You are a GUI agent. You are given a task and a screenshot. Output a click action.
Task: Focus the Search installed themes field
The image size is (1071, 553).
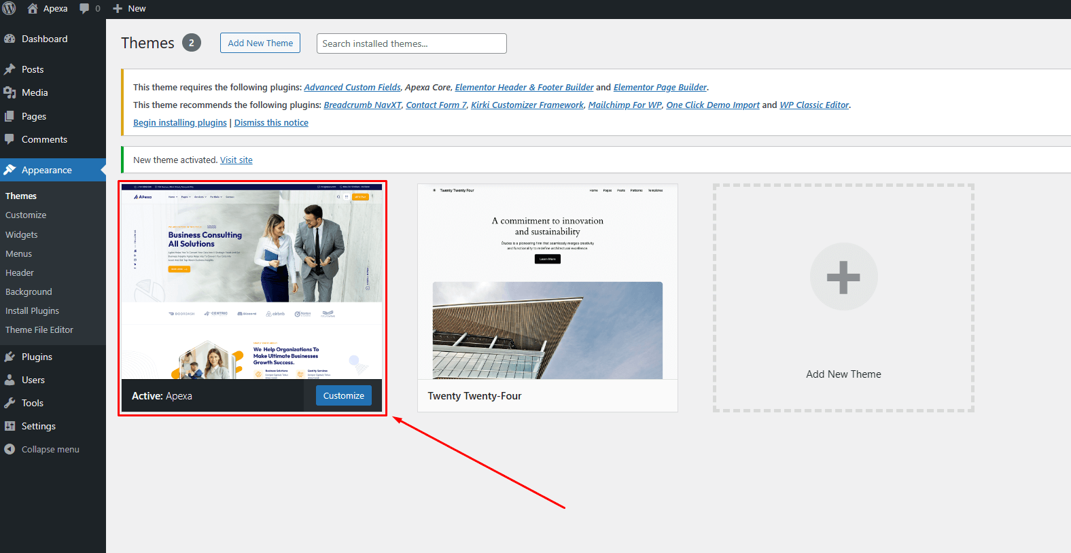[412, 43]
